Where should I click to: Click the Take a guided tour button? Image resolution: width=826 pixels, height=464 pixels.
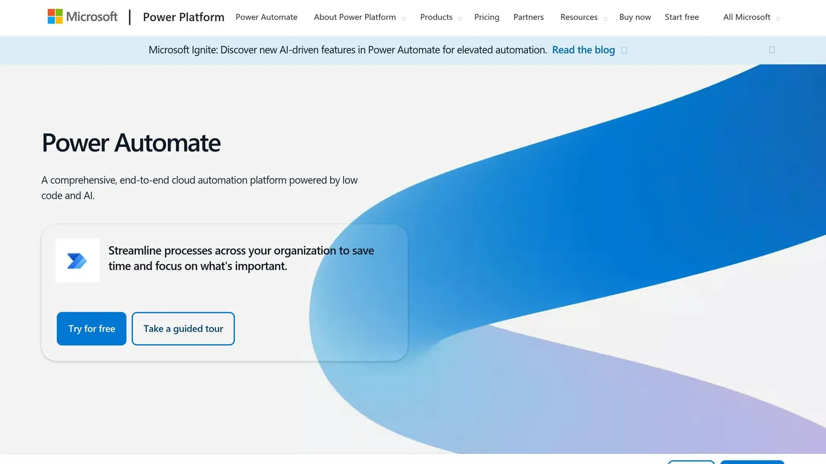click(x=183, y=329)
